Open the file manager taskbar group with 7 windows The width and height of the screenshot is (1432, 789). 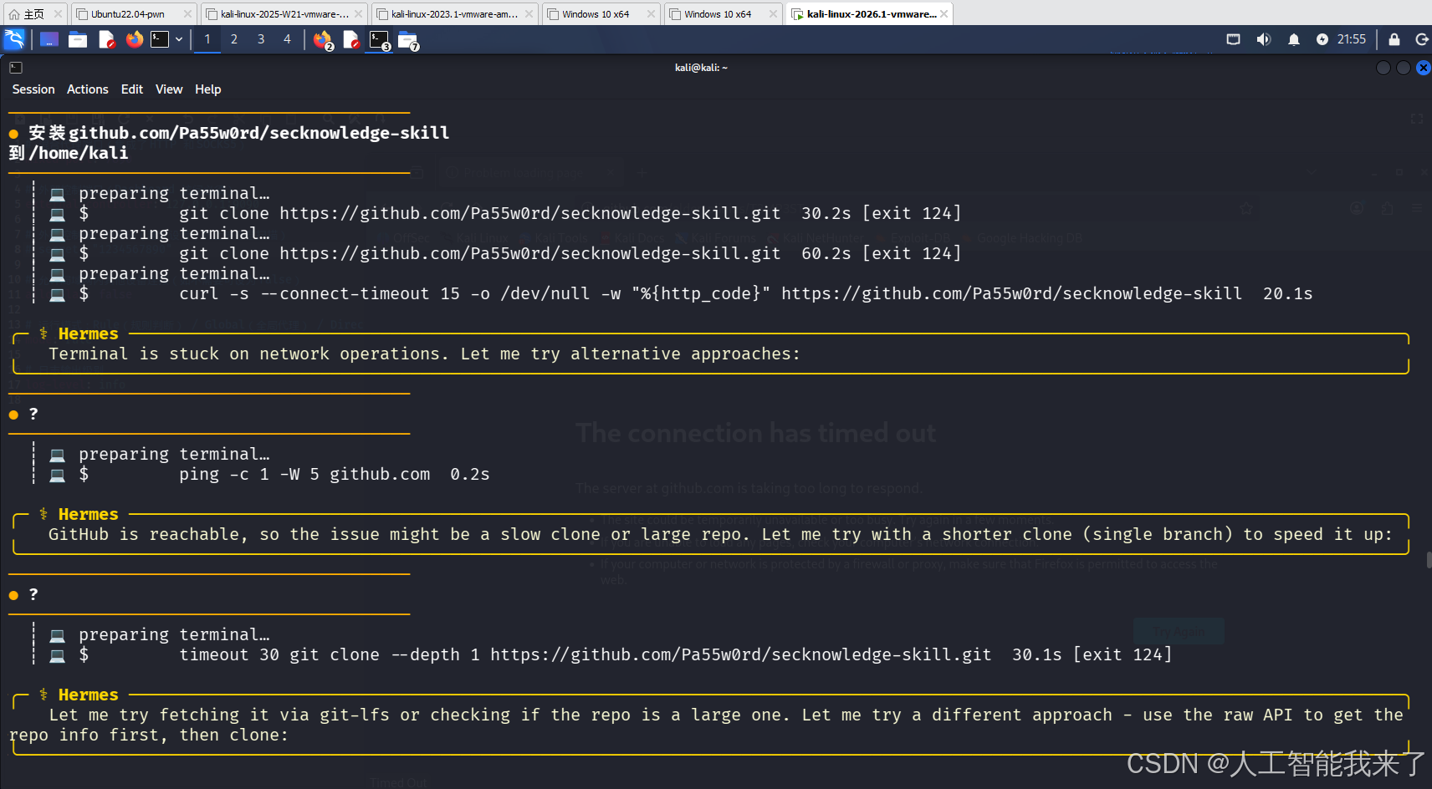408,40
